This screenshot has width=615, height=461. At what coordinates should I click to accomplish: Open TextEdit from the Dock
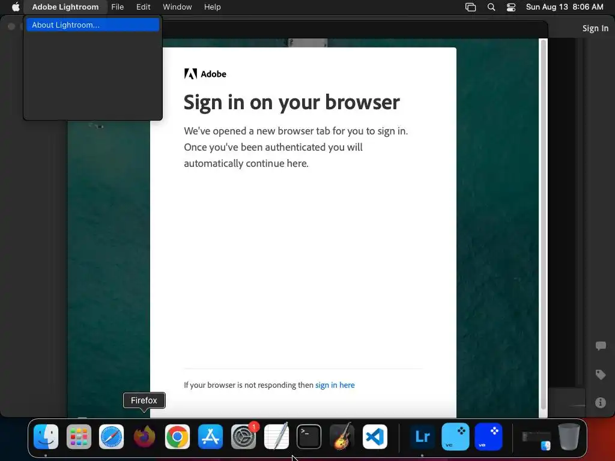276,437
